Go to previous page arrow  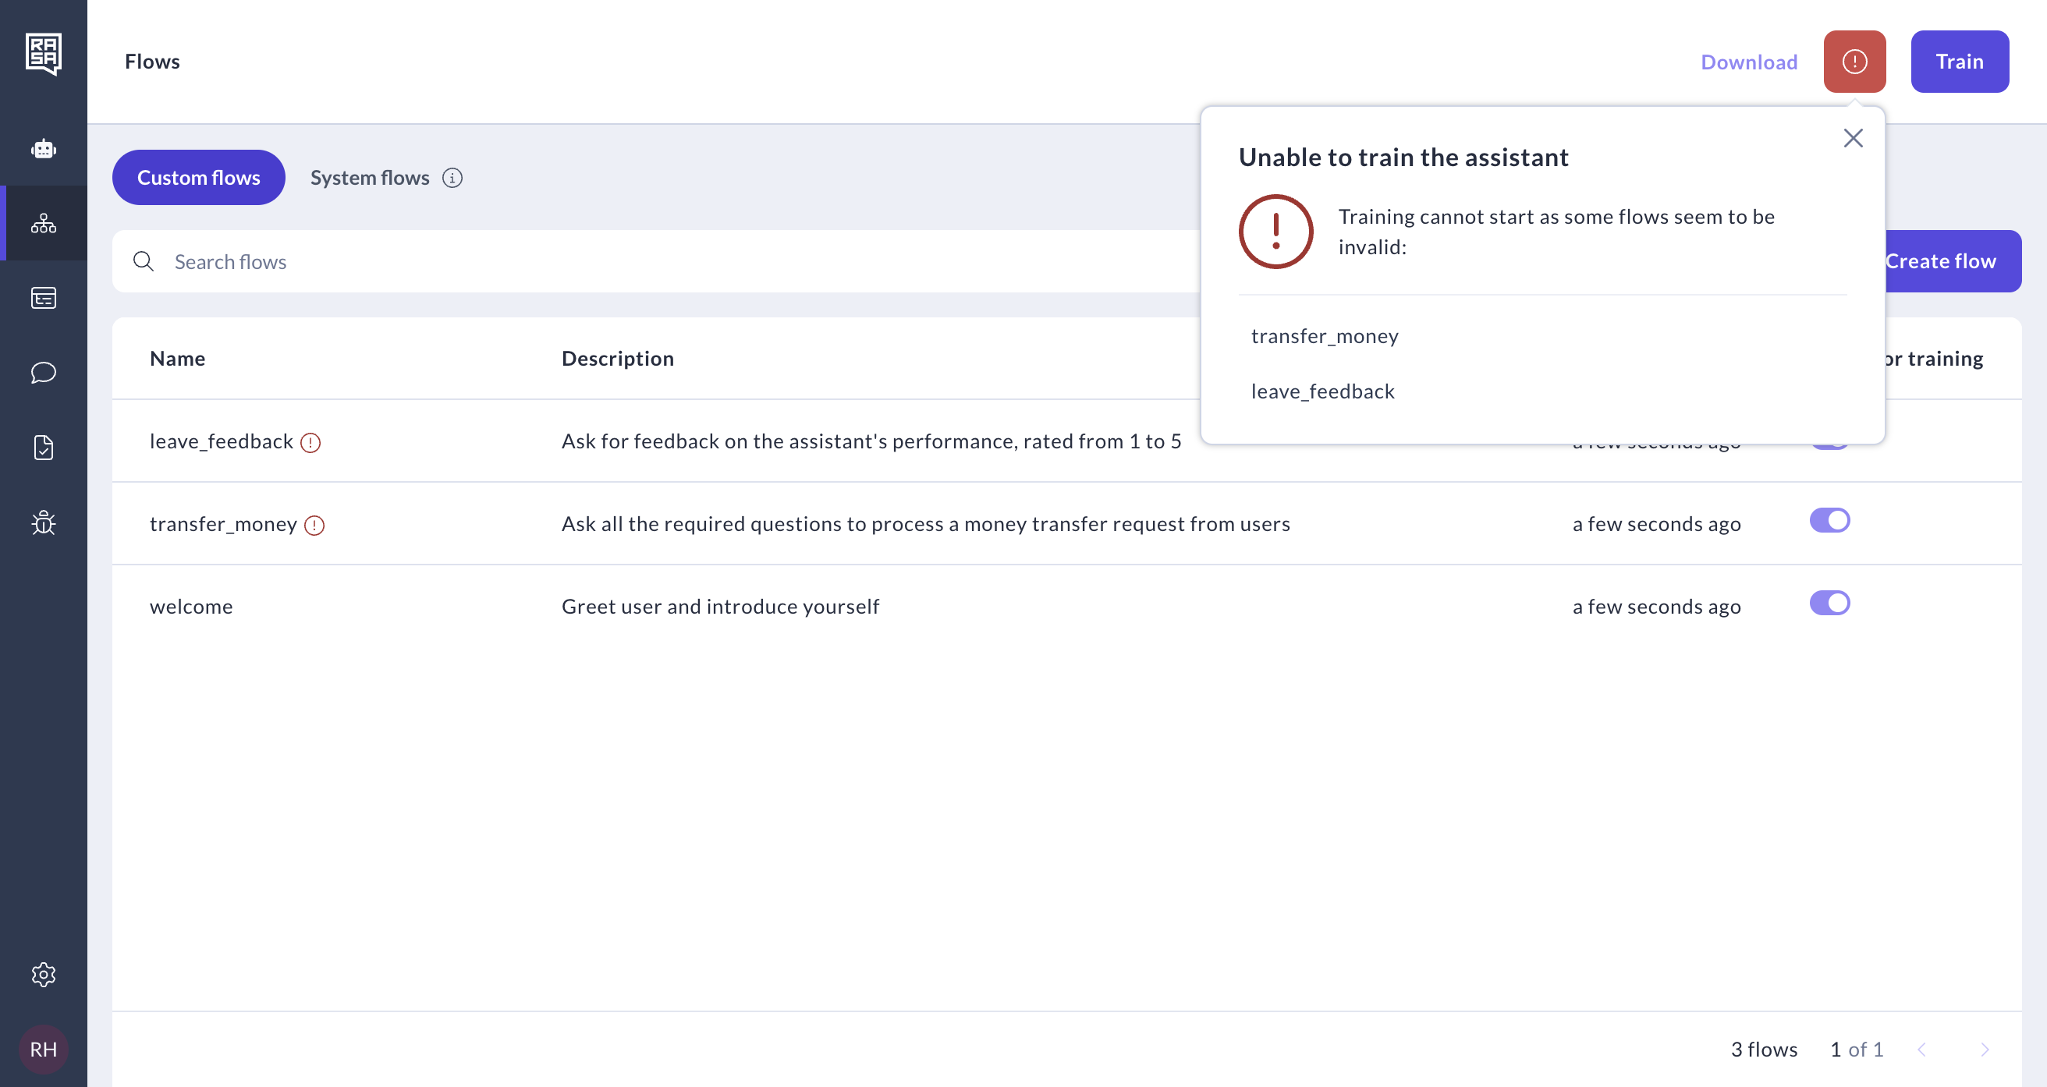point(1921,1050)
